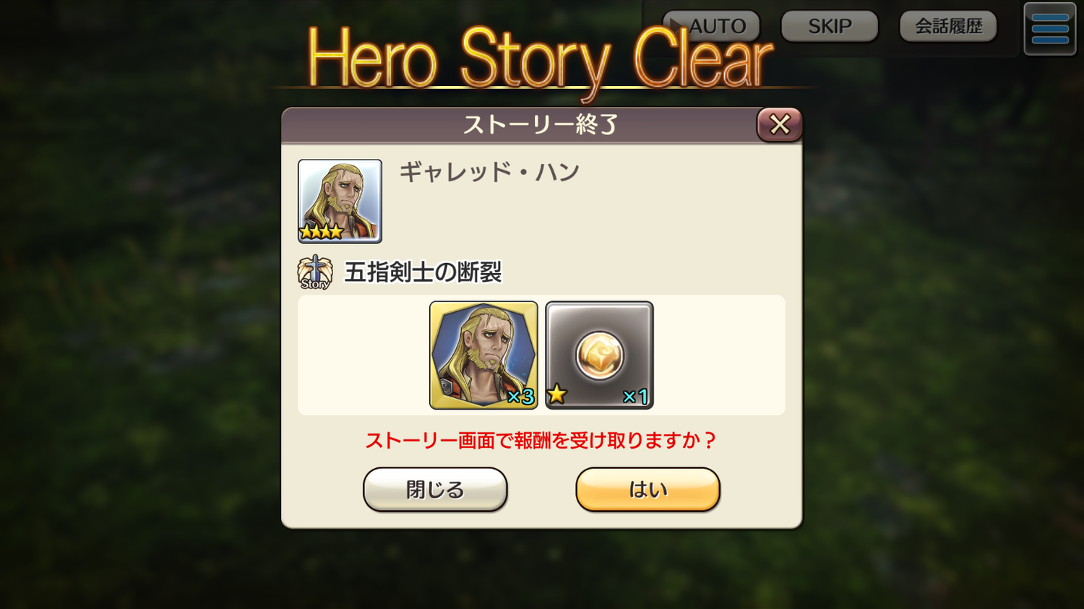1084x609 pixels.
Task: Click the ×3 quantity on hero shard
Action: click(520, 396)
